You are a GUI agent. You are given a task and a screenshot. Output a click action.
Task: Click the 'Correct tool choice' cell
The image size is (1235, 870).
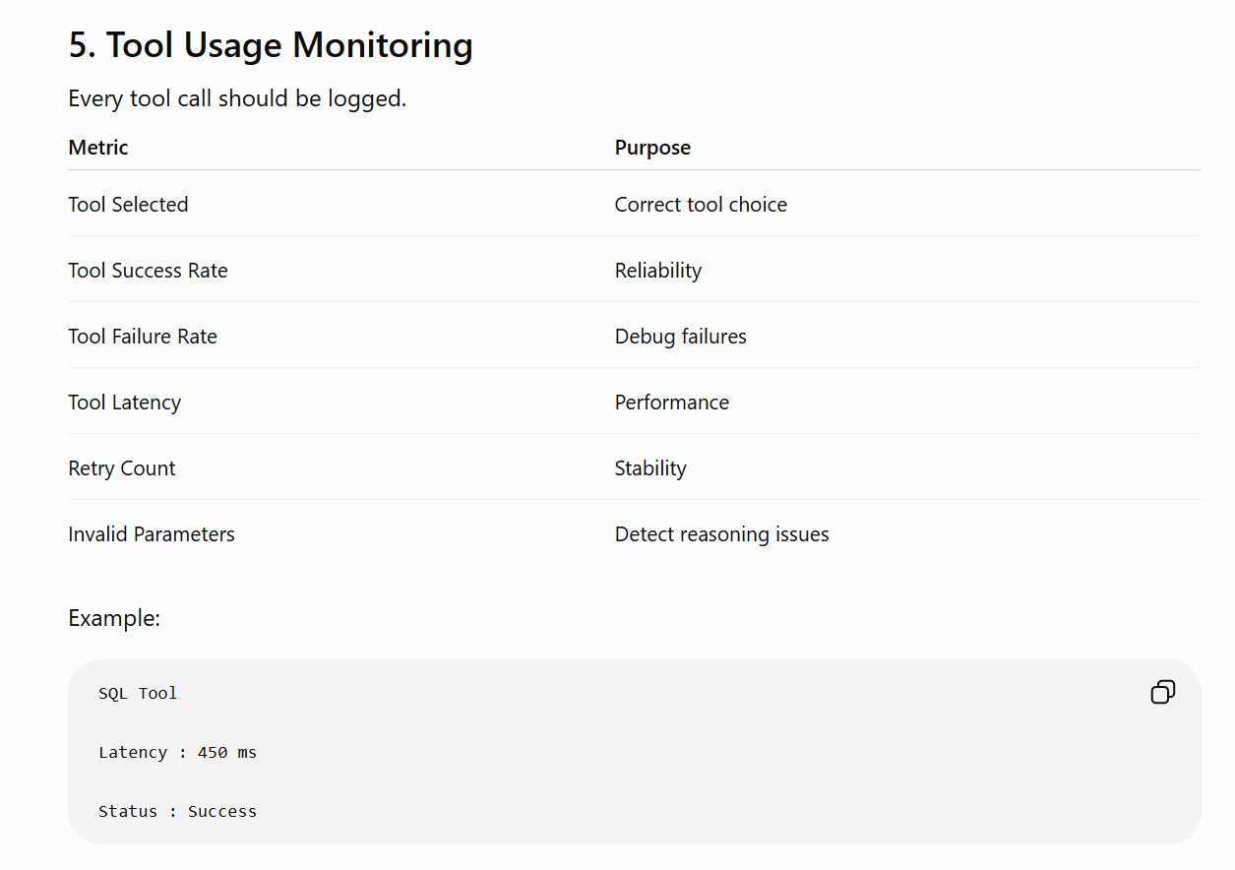coord(701,205)
